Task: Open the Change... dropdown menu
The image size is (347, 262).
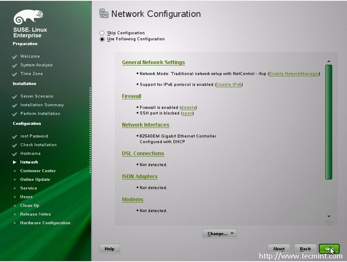Action: tap(219, 234)
